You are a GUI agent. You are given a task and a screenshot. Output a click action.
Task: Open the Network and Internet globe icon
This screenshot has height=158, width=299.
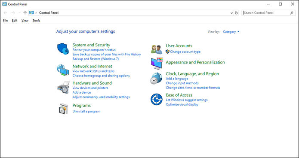coord(63,70)
